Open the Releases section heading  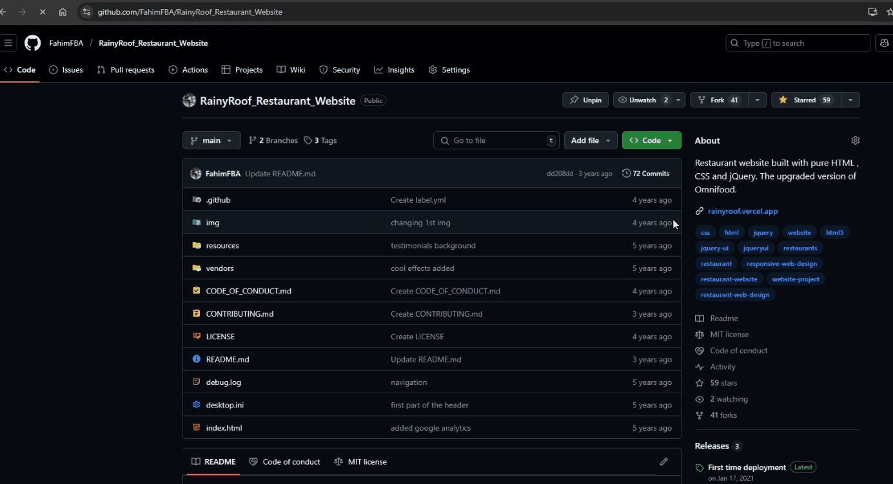pos(712,446)
